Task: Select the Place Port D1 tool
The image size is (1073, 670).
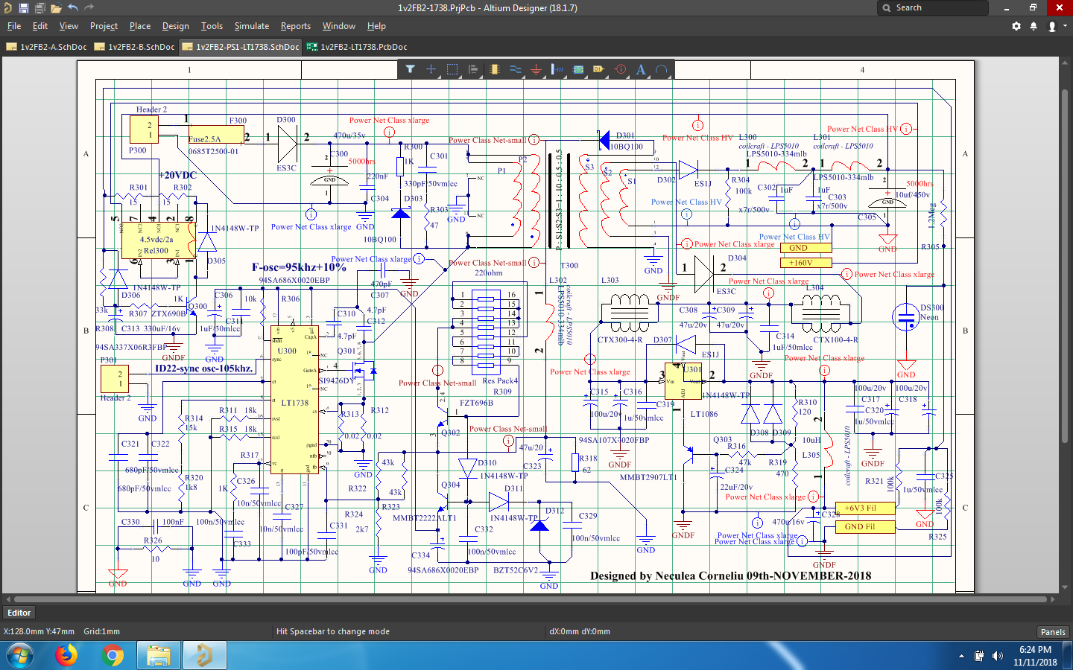Action: click(x=598, y=69)
